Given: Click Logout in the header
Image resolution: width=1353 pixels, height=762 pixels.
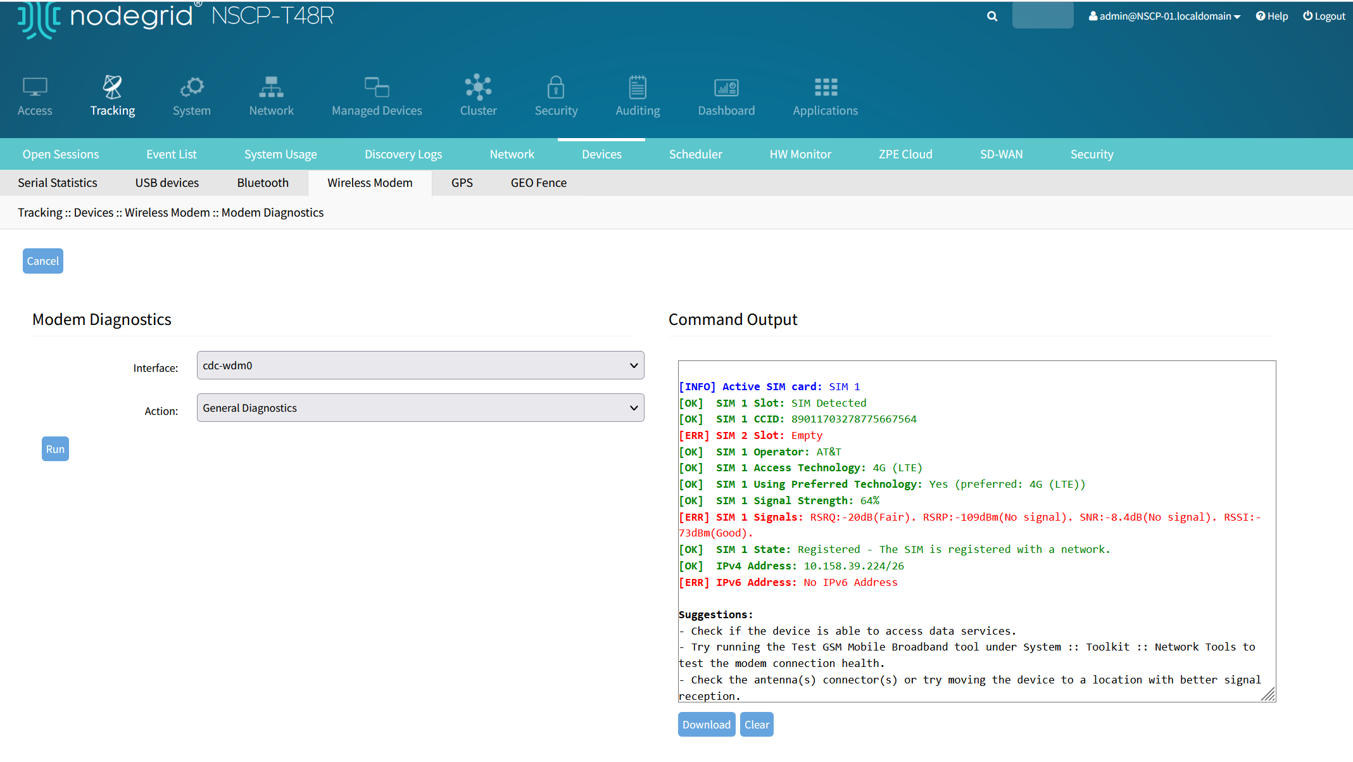Looking at the screenshot, I should tap(1324, 16).
